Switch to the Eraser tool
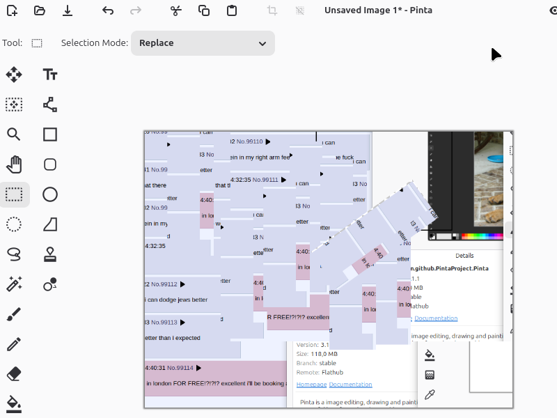Viewport: 557px width, 418px height. click(x=14, y=374)
